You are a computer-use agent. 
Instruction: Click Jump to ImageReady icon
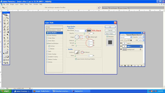tap(6, 63)
